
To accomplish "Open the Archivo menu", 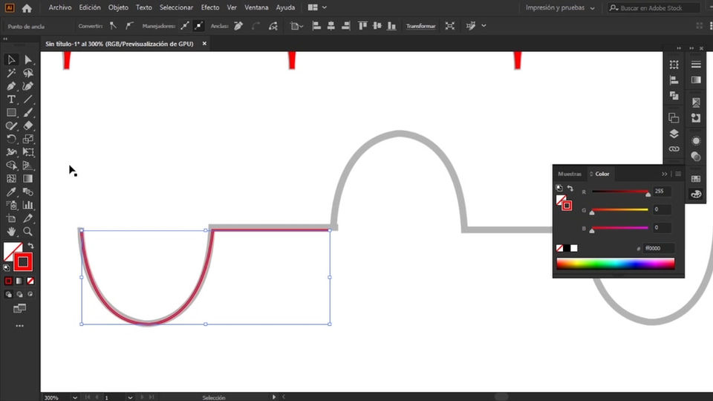I will coord(60,7).
